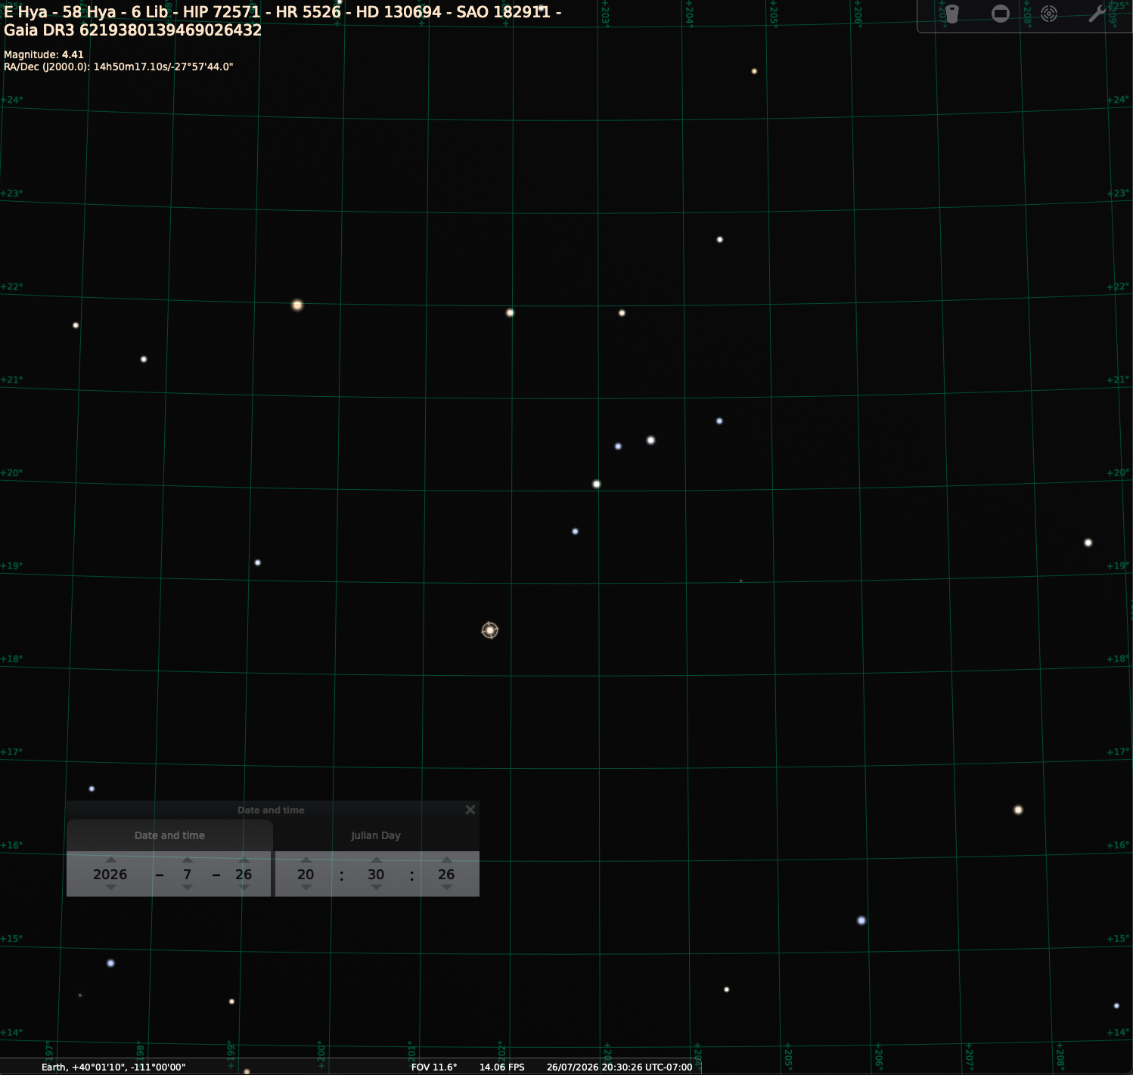Click the Date and time dialog title bar

[271, 810]
